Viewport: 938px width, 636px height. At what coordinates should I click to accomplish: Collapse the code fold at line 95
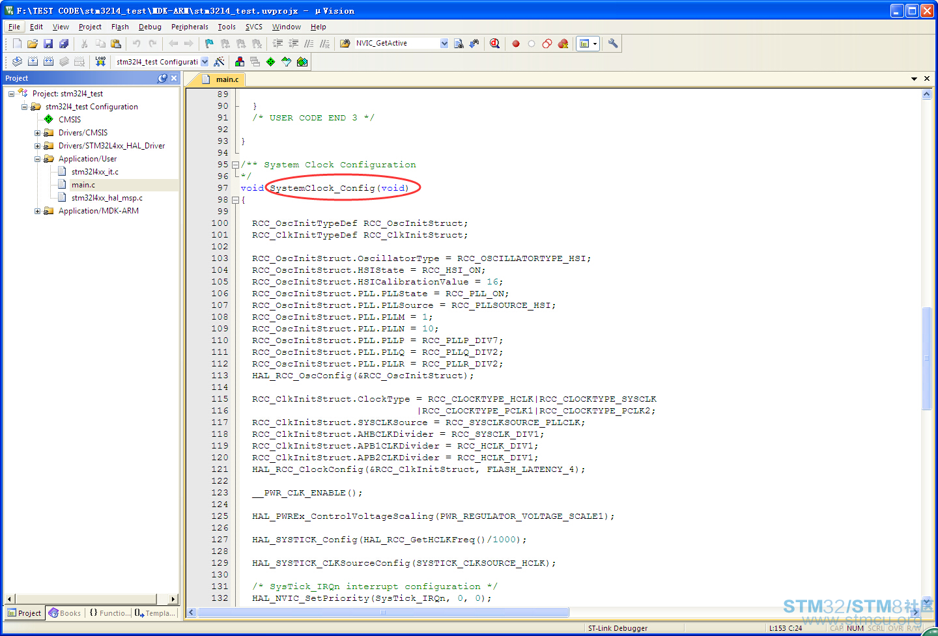click(x=235, y=165)
